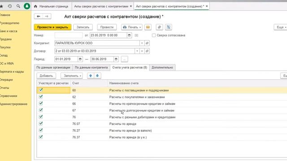The image size is (287, 161).
Task: Open the Еще menu at top right
Action: click(280, 27)
